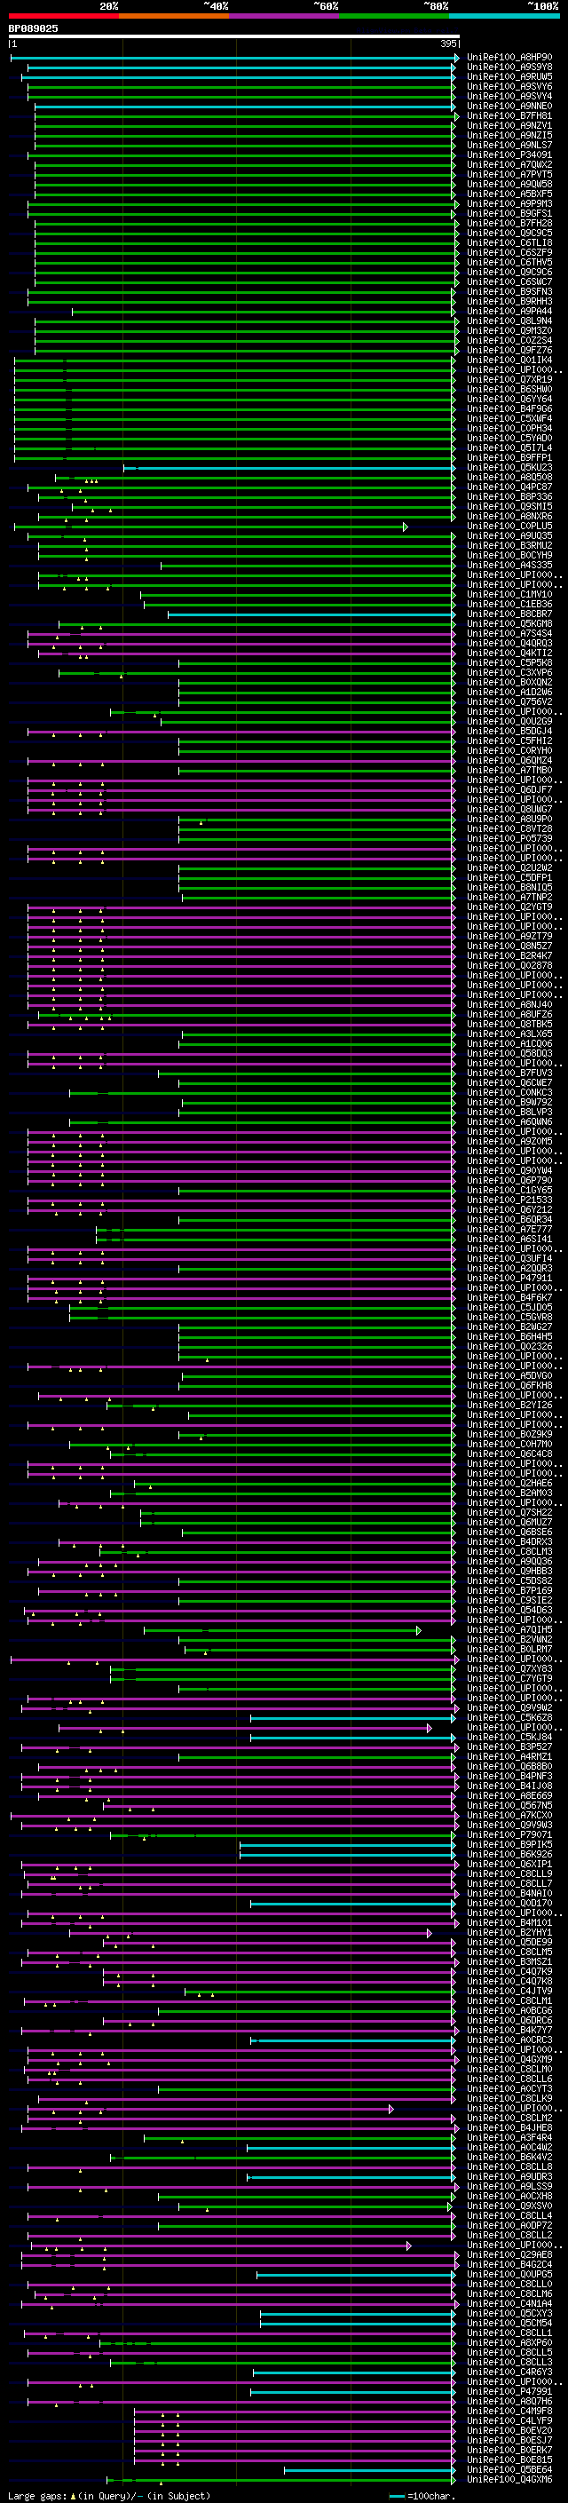Click the red 20% identity legend bar
The image size is (568, 2503).
click(63, 16)
